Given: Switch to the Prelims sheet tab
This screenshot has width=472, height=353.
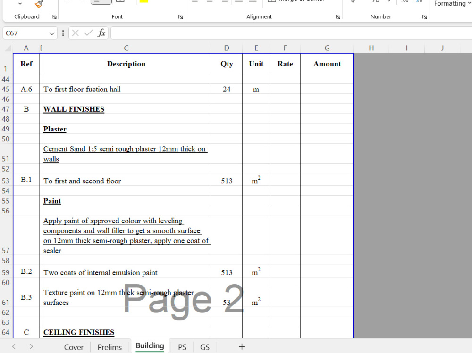Looking at the screenshot, I should [110, 347].
